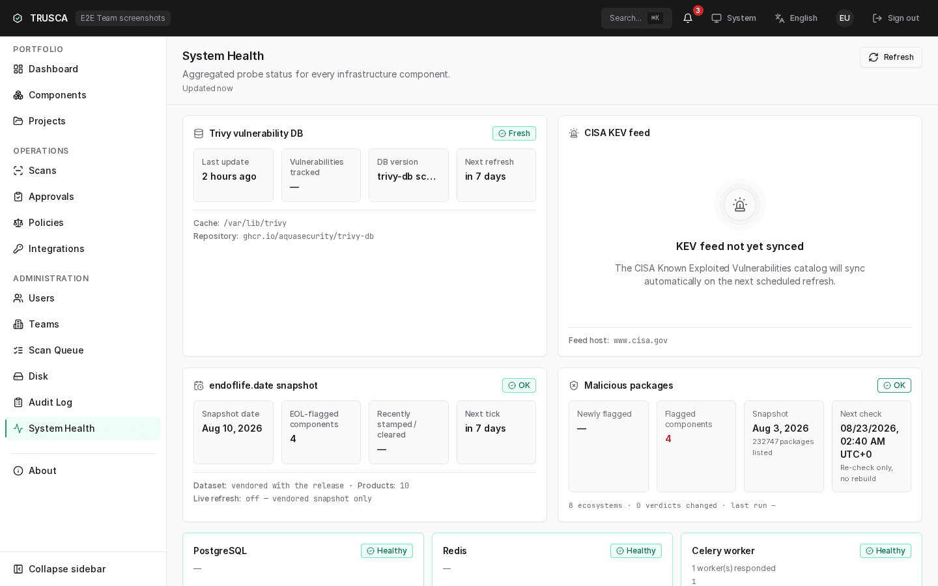This screenshot has width=938, height=586.
Task: Click '1 worker(s) responded' text
Action: [733, 568]
